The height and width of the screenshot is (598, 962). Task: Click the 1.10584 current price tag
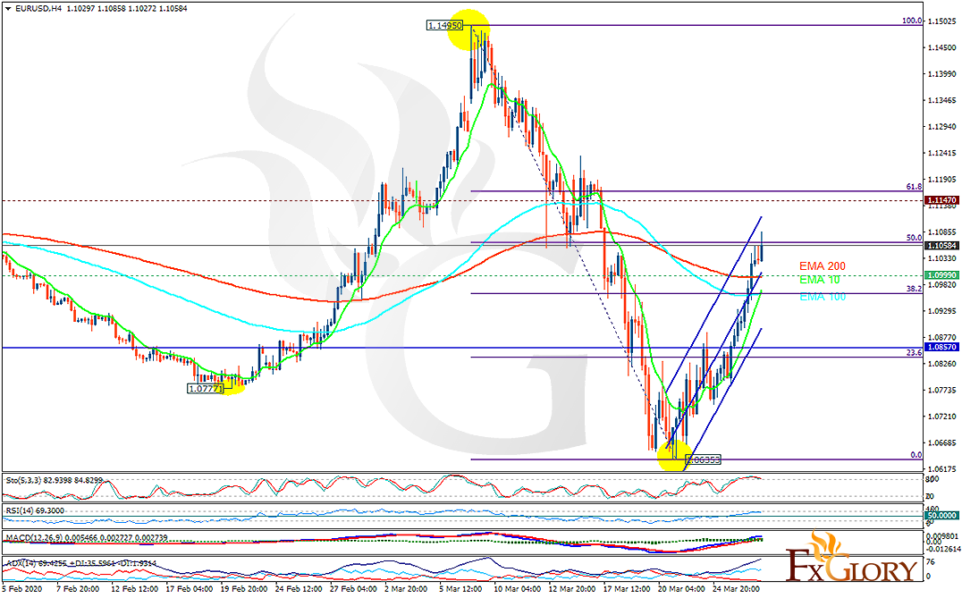click(941, 246)
